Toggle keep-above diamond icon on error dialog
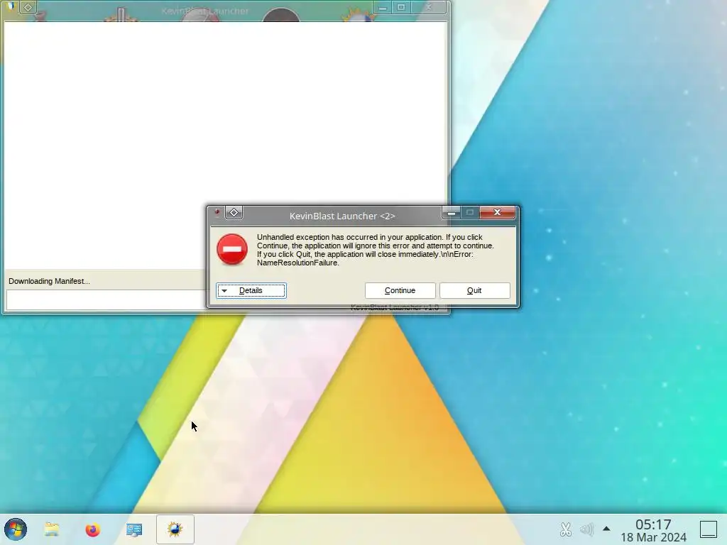The image size is (727, 545). pyautogui.click(x=234, y=213)
